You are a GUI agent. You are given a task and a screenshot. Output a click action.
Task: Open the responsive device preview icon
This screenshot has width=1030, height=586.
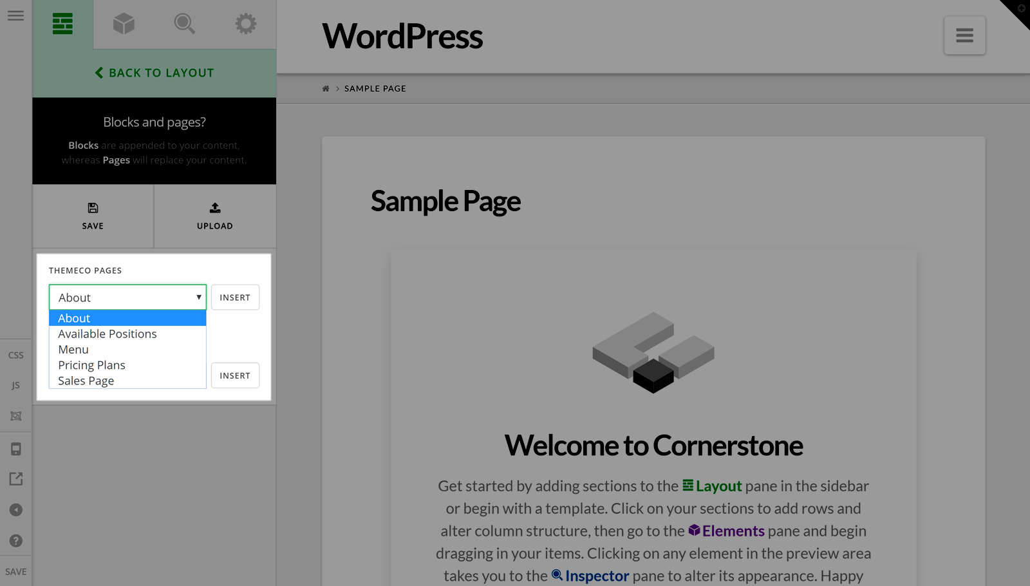(x=16, y=449)
